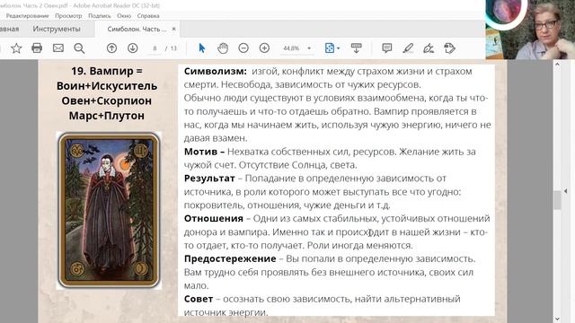The height and width of the screenshot is (323, 575).
Task: Send the file by email envelope icon
Action: pyautogui.click(x=57, y=48)
